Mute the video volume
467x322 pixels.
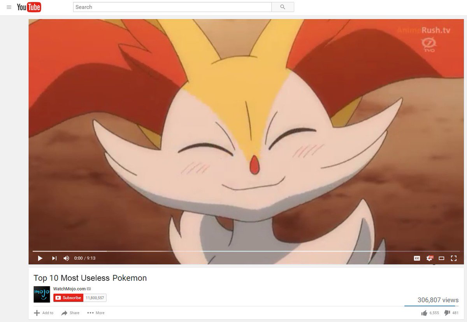(x=66, y=258)
